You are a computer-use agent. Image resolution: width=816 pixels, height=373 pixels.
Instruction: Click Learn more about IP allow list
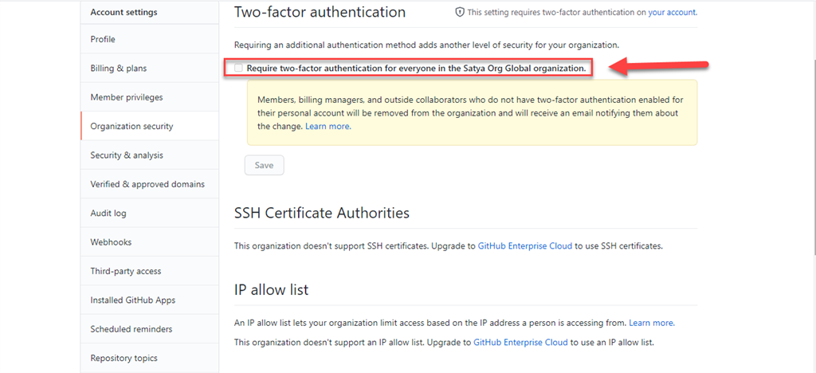[x=652, y=323]
